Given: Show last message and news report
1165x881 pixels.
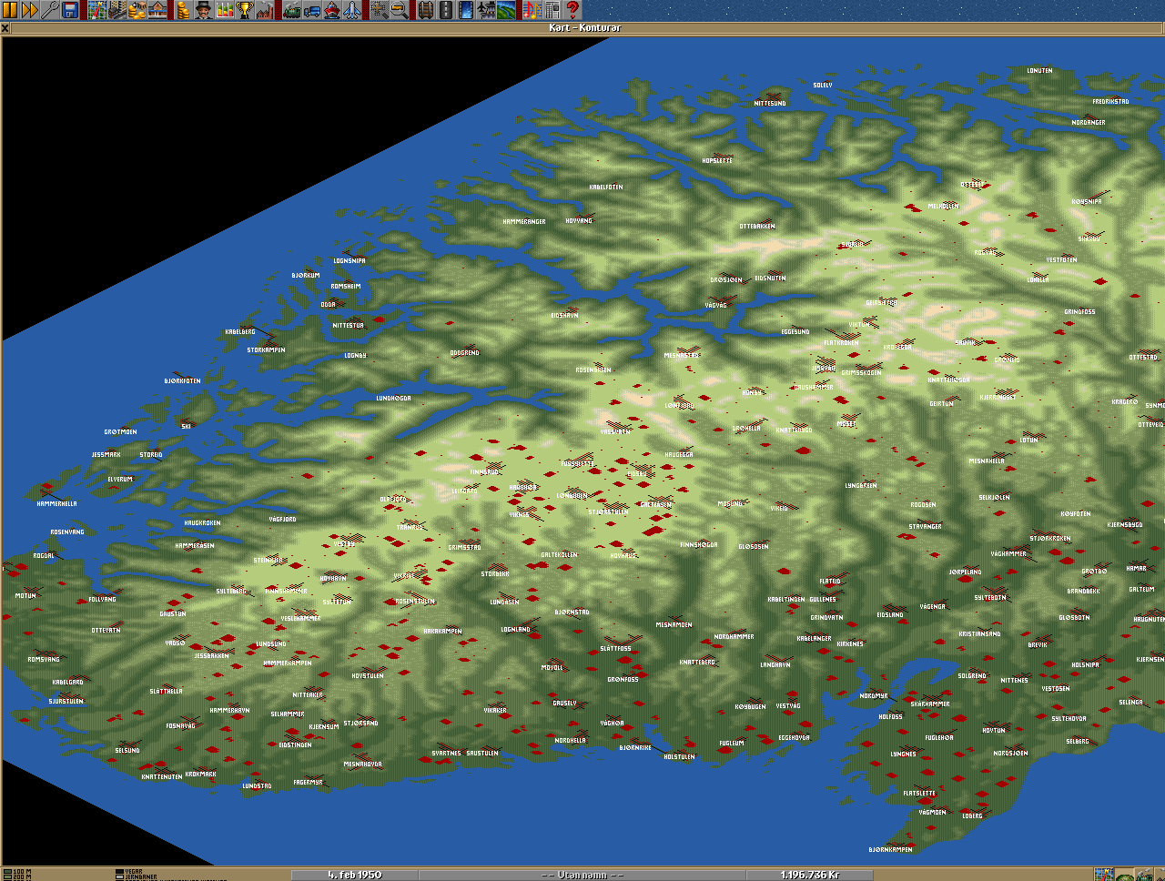Looking at the screenshot, I should click(552, 10).
